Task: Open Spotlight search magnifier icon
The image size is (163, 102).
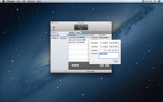Action: click(x=155, y=1)
